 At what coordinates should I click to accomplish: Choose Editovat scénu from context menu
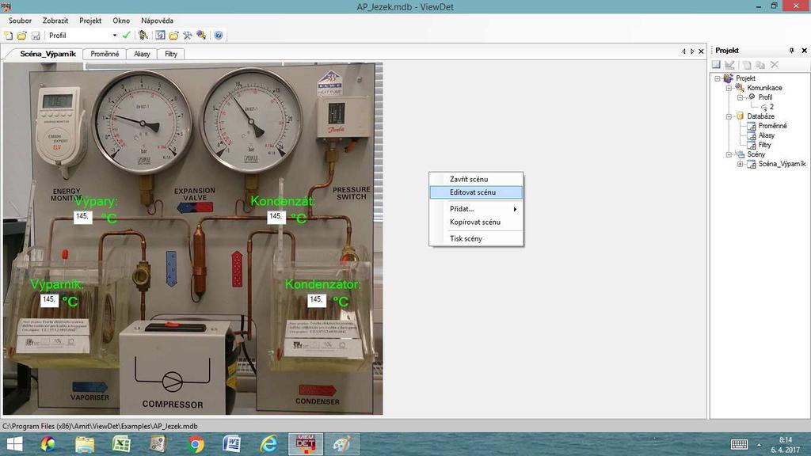476,192
